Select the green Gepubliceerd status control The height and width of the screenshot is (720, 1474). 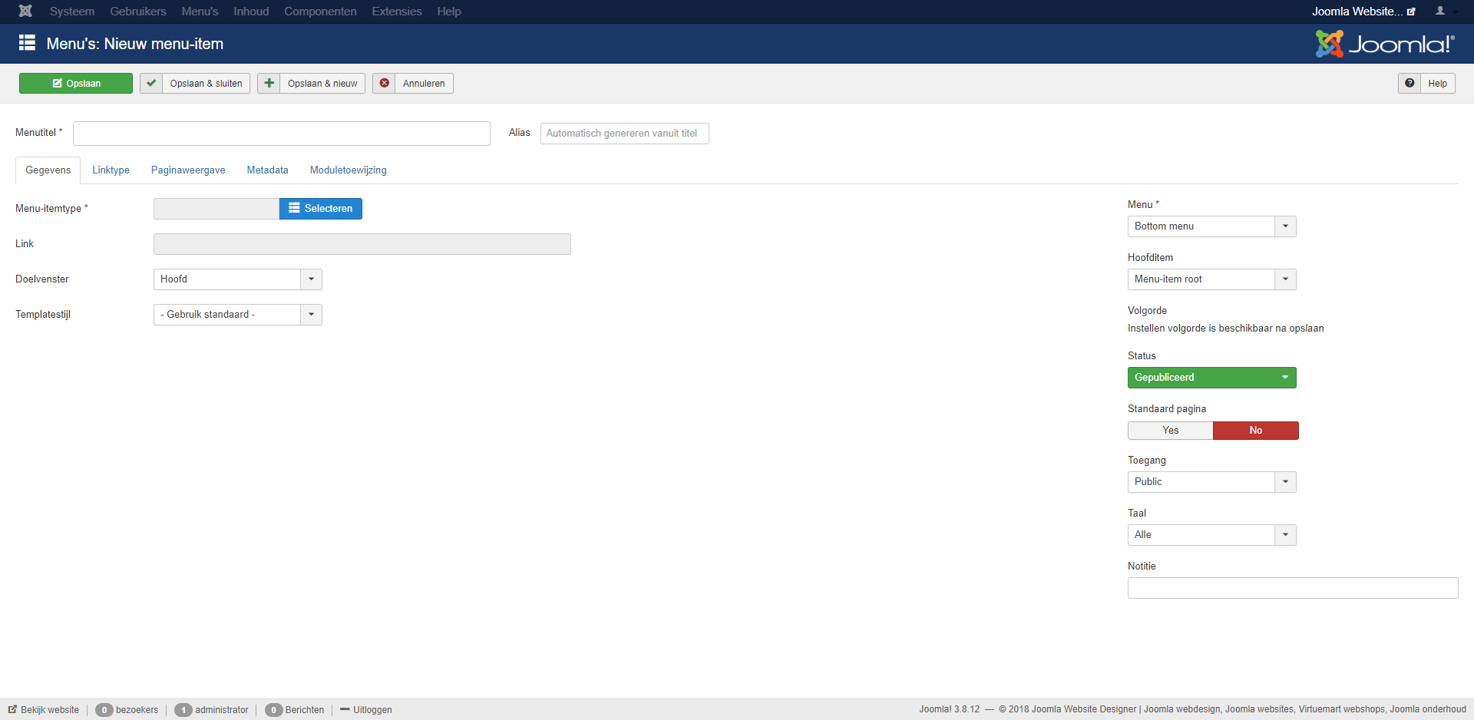click(x=1211, y=377)
